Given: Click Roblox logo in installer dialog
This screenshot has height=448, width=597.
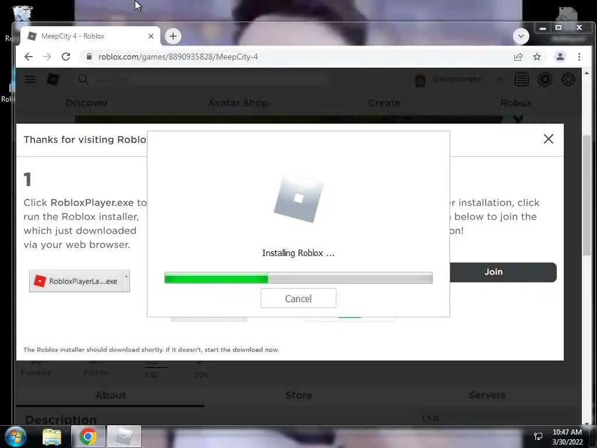Looking at the screenshot, I should pos(298,198).
